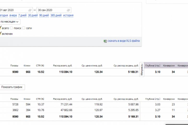Enable the "сети" checkbox
188x125 pixels.
click(x=24, y=28)
